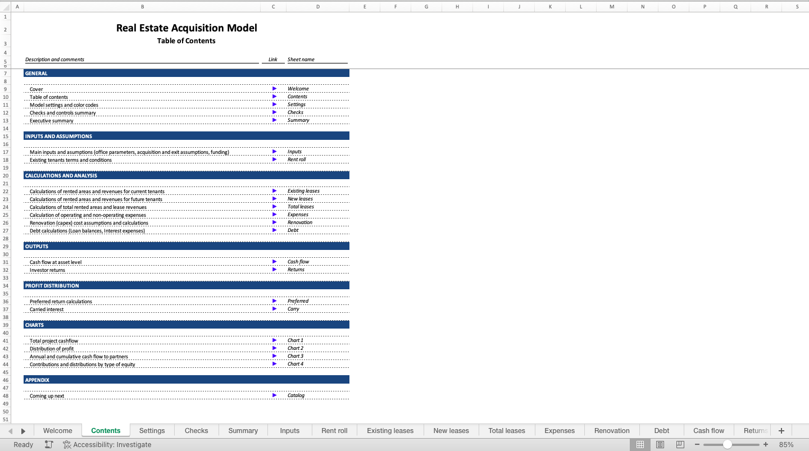Image resolution: width=809 pixels, height=451 pixels.
Task: Click the Zoom Out minus icon
Action: tap(697, 444)
